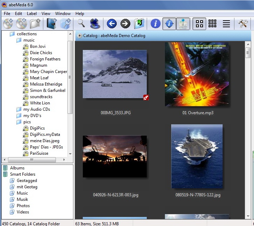Switch to list view mode
254x226 pixels.
click(226, 24)
